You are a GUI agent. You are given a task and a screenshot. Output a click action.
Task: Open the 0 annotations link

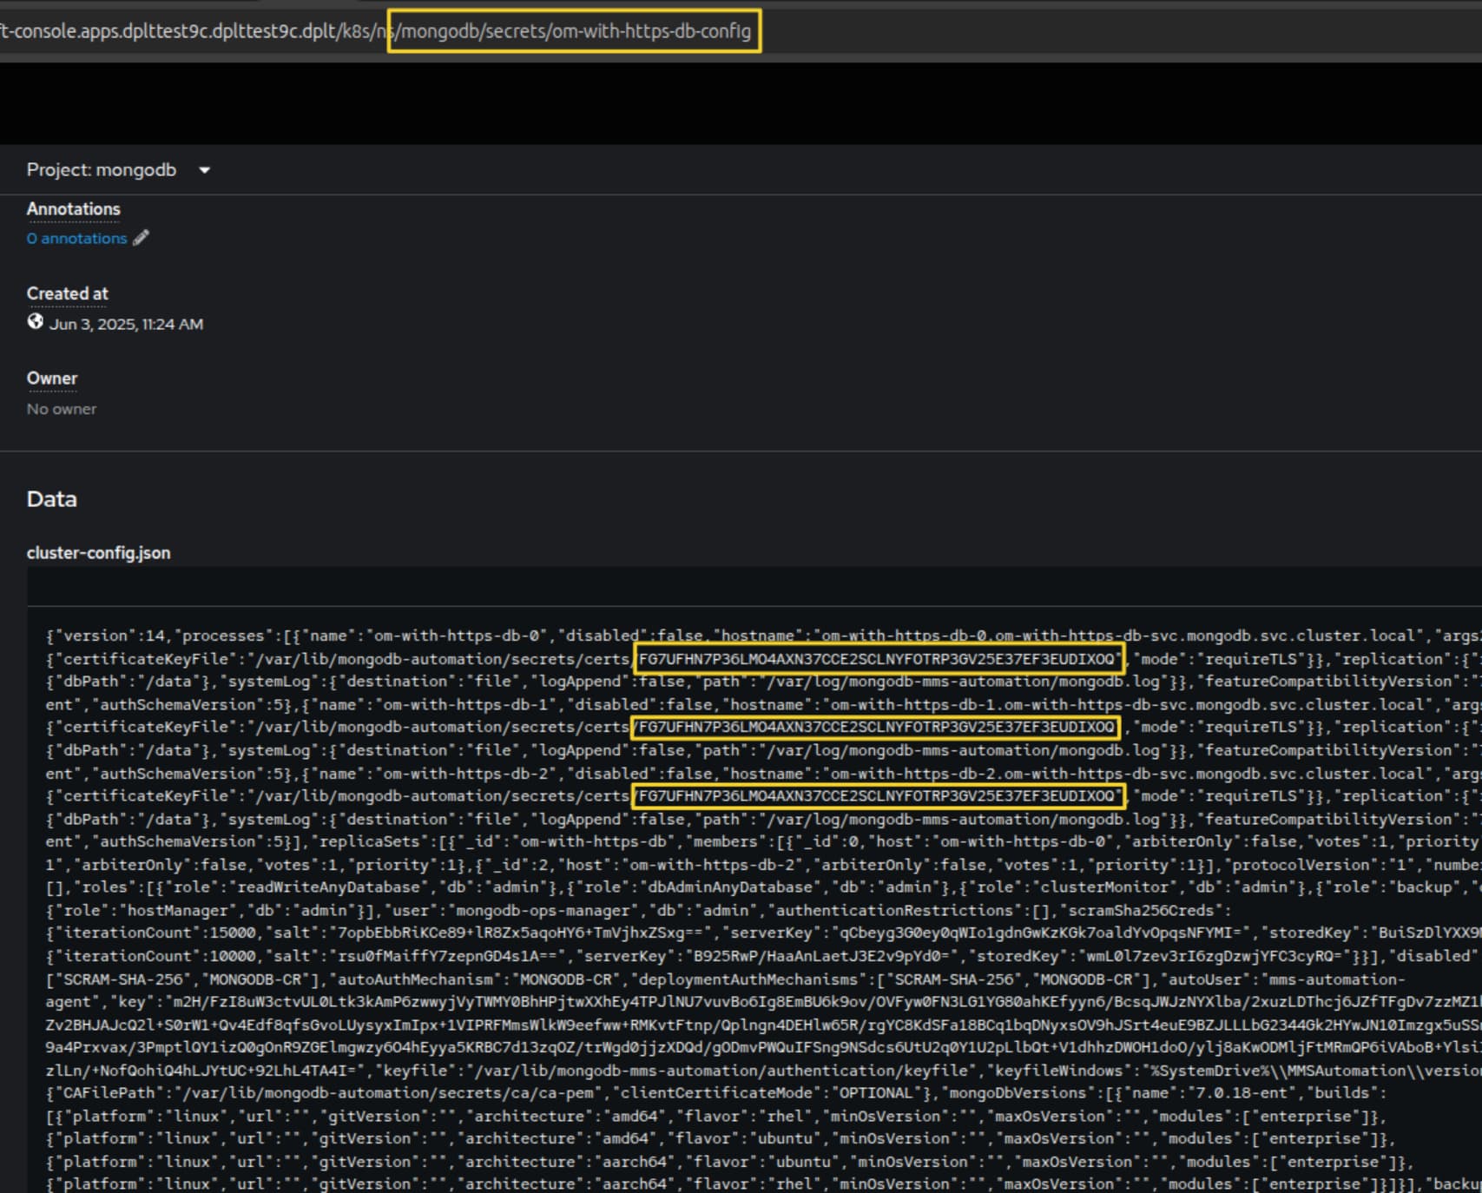76,239
